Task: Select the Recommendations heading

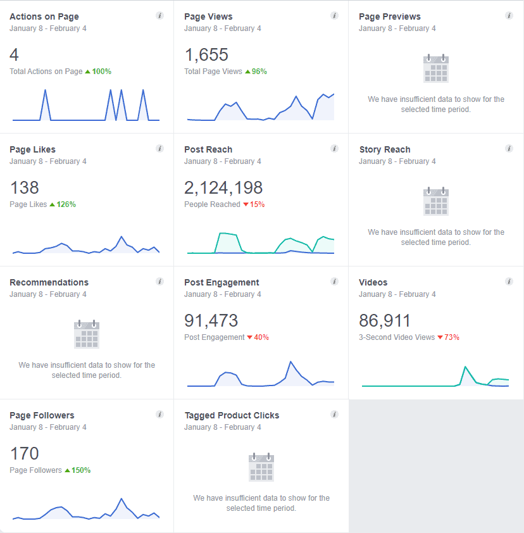Action: pos(49,282)
